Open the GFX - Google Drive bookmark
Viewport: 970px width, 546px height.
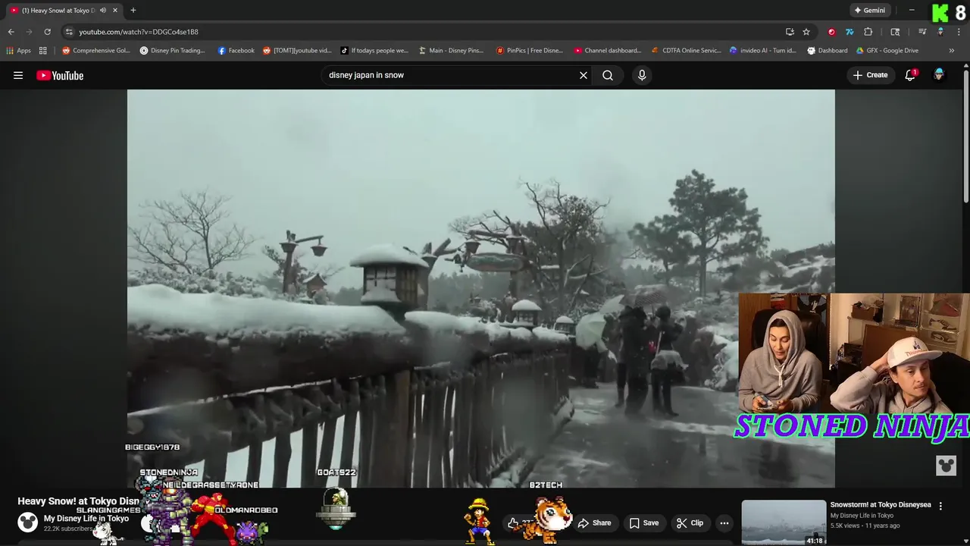click(887, 51)
